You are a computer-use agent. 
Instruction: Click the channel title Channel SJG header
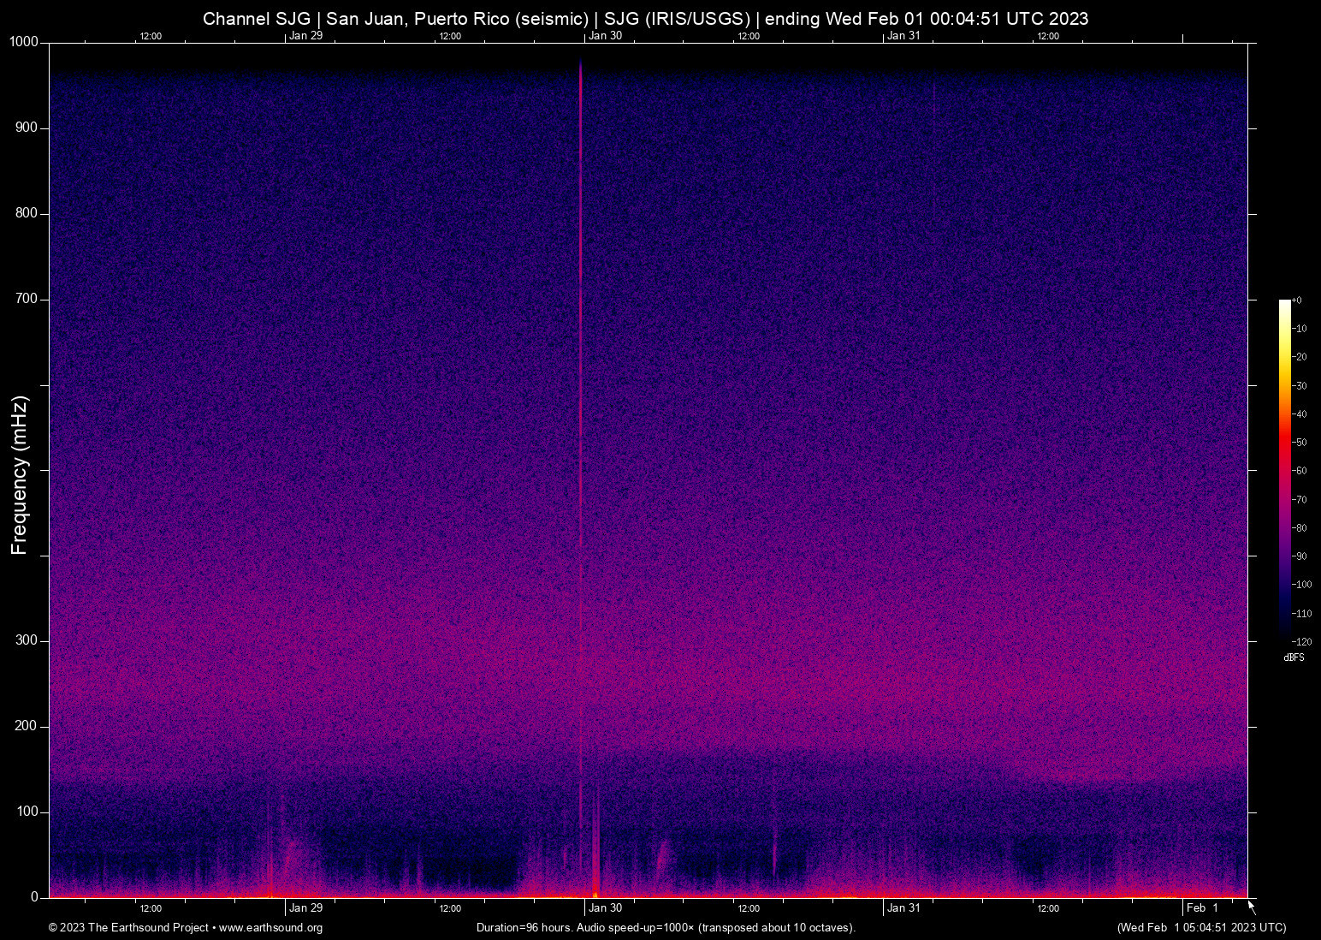coord(255,19)
